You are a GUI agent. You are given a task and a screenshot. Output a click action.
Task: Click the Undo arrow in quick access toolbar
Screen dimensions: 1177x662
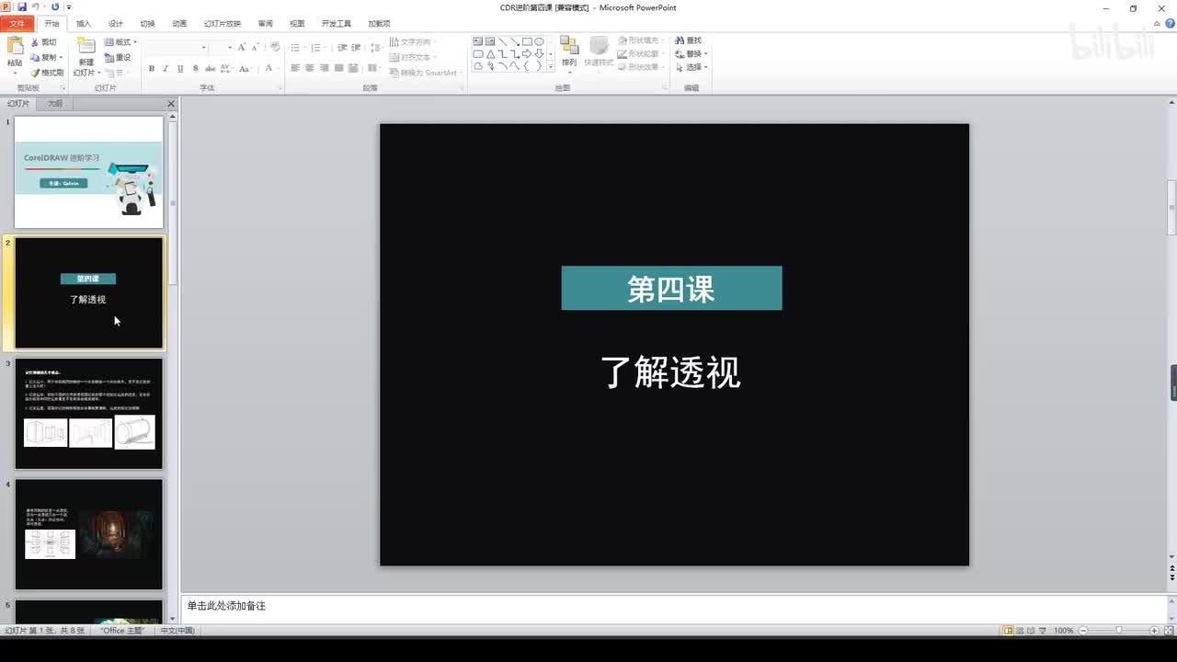(x=35, y=6)
